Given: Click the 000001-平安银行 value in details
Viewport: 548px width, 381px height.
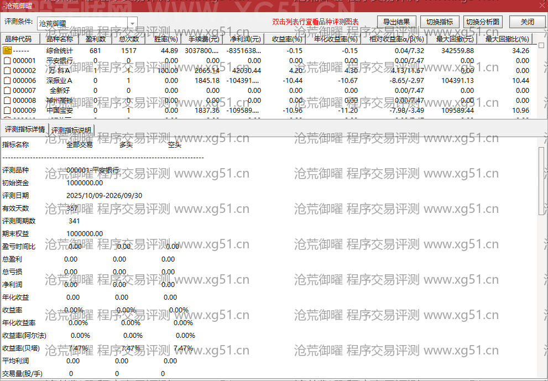Looking at the screenshot, I should 92,170.
